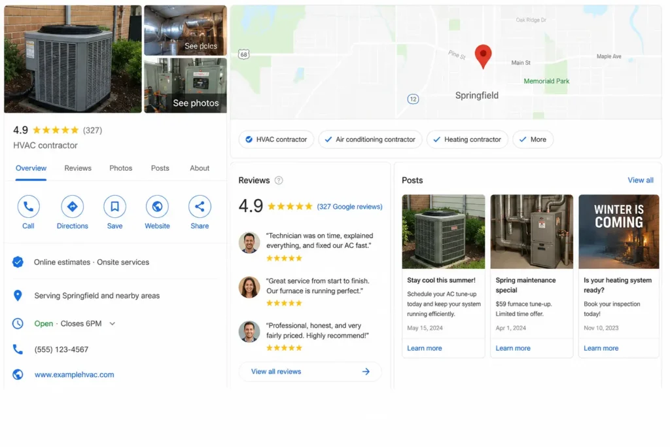Click the Oak Ridge Dr label on the map
Image resolution: width=670 pixels, height=447 pixels.
(x=531, y=20)
